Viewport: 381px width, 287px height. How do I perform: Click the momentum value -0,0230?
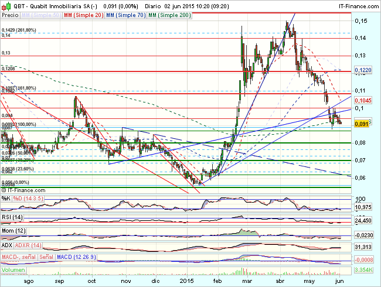363,235
